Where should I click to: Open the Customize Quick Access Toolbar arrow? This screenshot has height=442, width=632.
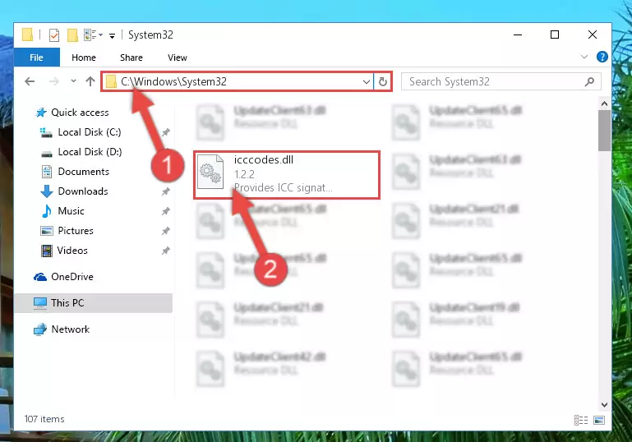(x=112, y=36)
